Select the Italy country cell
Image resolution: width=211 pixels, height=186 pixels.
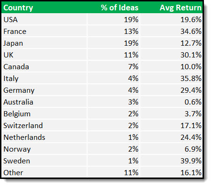(x=44, y=78)
